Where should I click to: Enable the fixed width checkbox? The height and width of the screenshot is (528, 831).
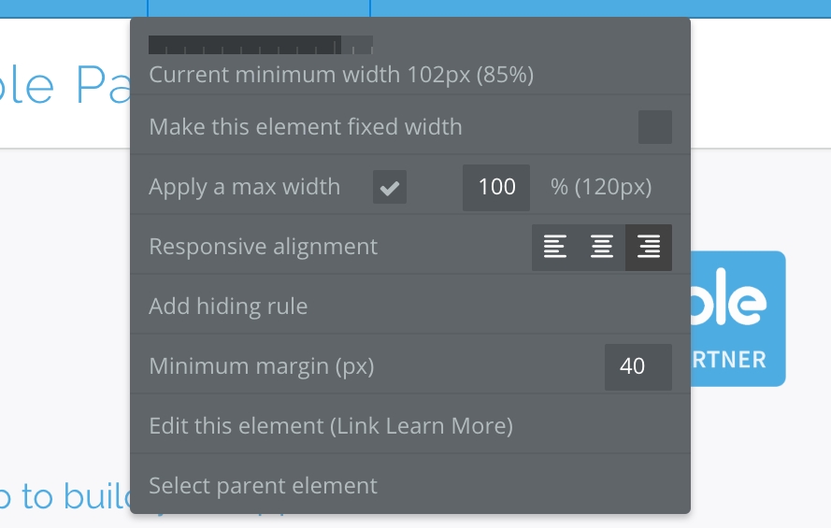point(655,127)
